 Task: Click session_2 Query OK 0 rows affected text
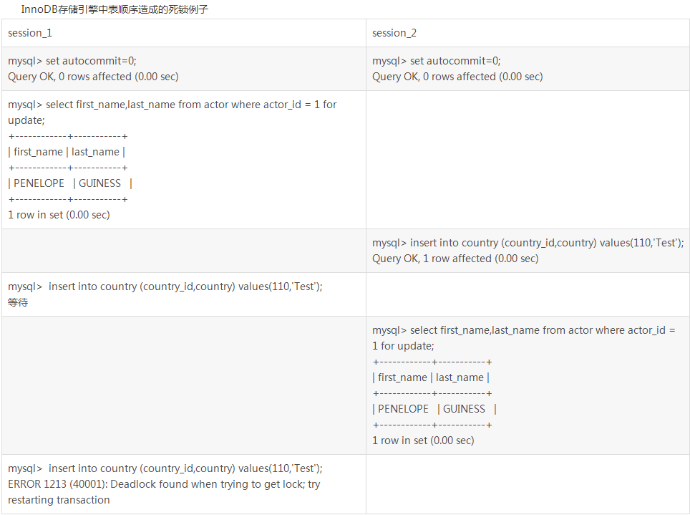[457, 77]
